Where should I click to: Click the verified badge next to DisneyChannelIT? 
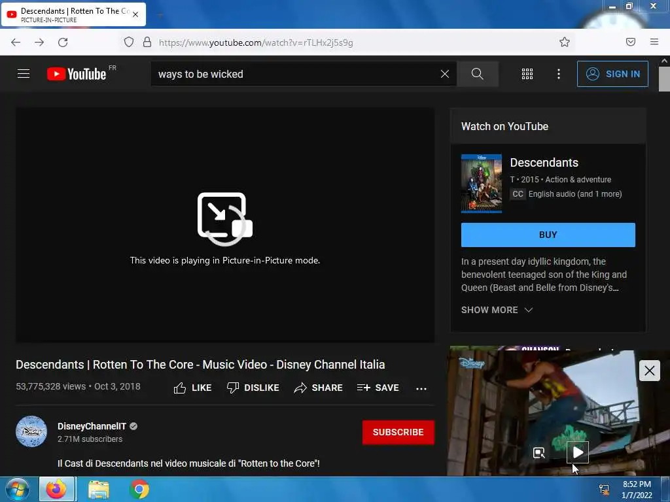coord(133,426)
